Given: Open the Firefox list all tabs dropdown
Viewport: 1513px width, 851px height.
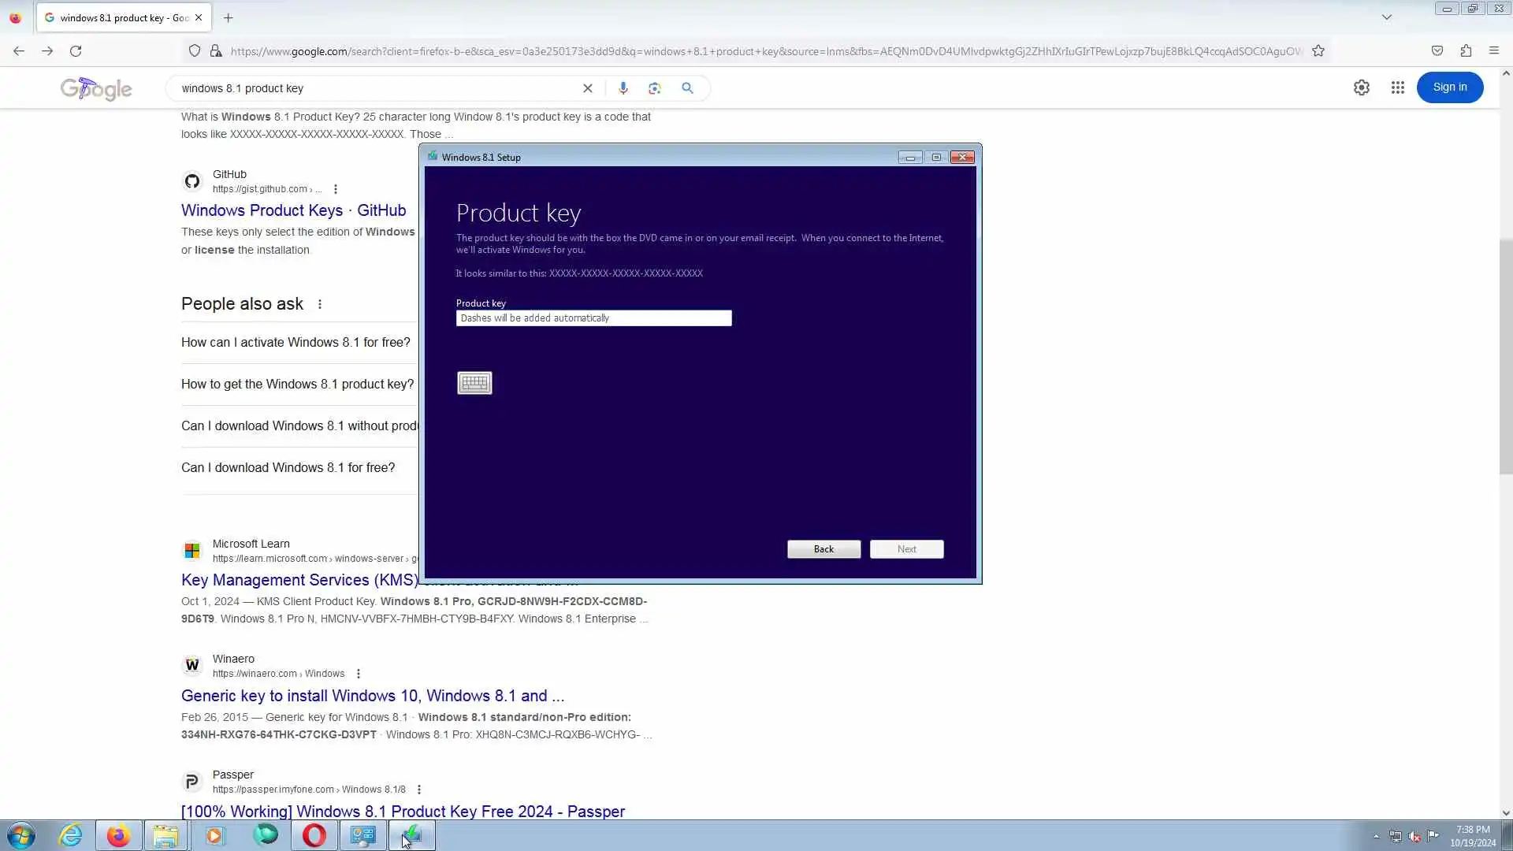Looking at the screenshot, I should (1386, 17).
